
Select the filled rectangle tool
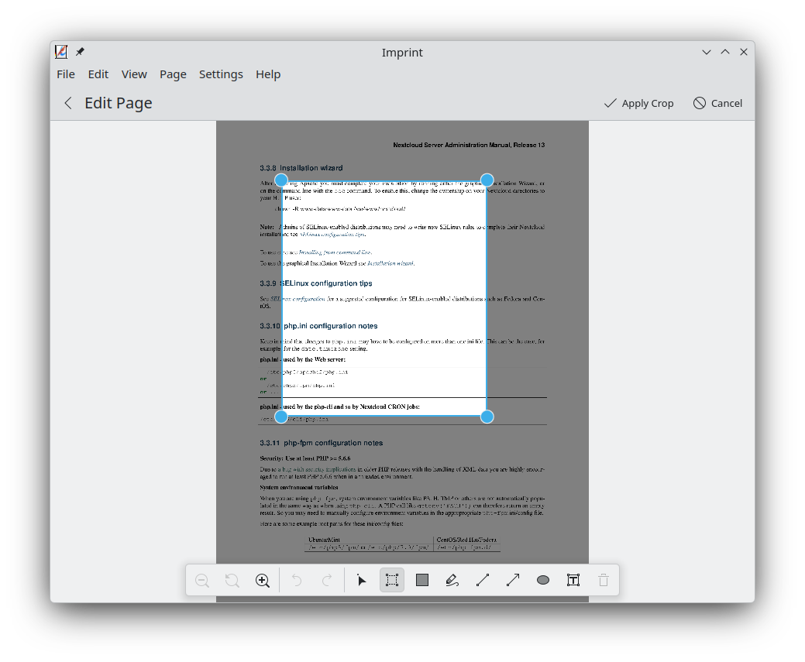coord(422,581)
